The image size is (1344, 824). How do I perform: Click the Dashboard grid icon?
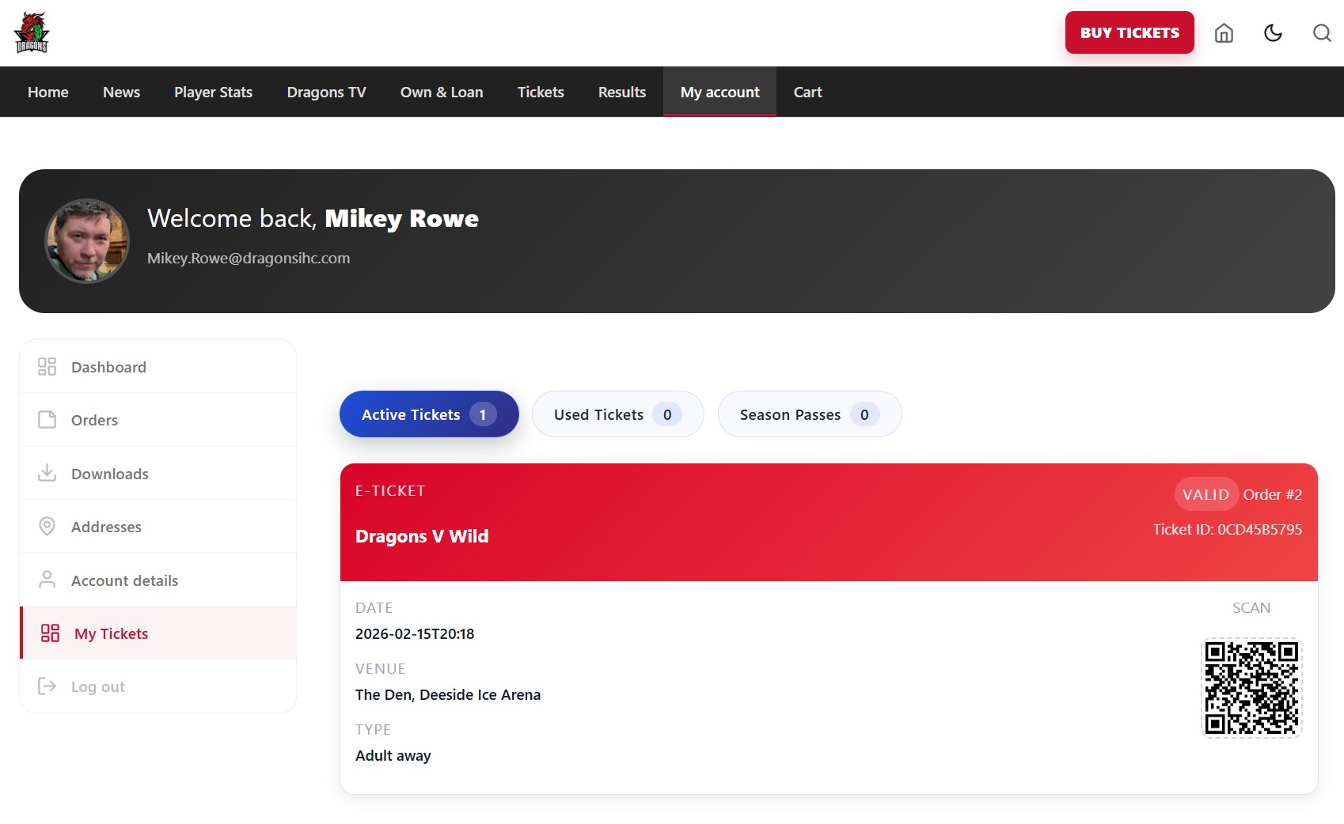point(47,367)
